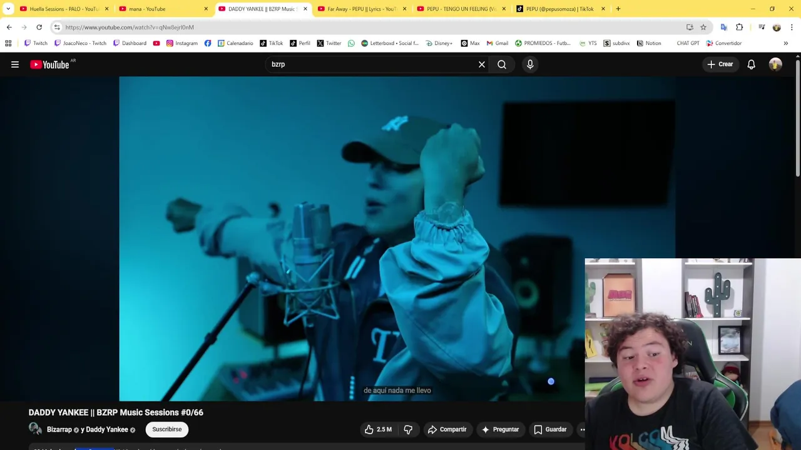Image resolution: width=801 pixels, height=450 pixels.
Task: Open a new browser tab
Action: pos(618,9)
